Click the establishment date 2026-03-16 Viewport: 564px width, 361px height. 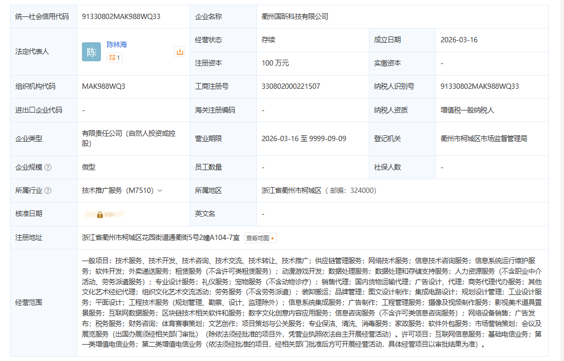click(459, 40)
